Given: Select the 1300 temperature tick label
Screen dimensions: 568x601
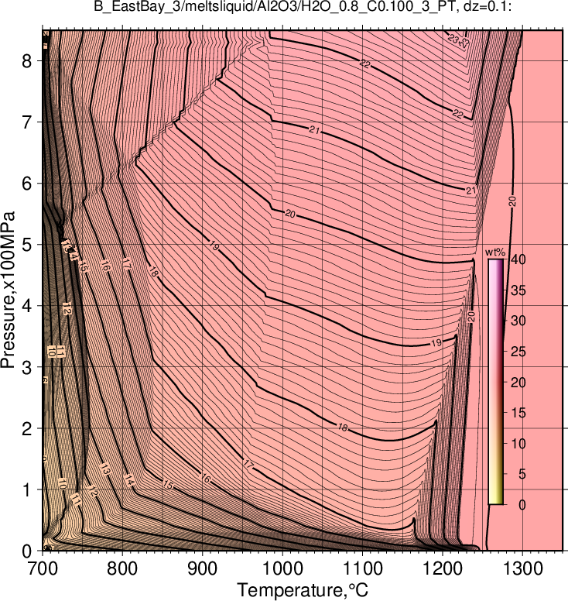Looking at the screenshot, I should point(522,568).
